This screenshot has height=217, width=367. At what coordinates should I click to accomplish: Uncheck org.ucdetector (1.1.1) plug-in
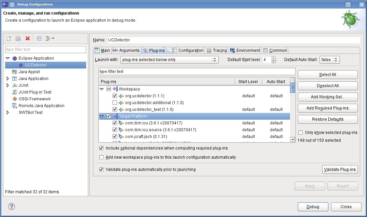pos(115,96)
